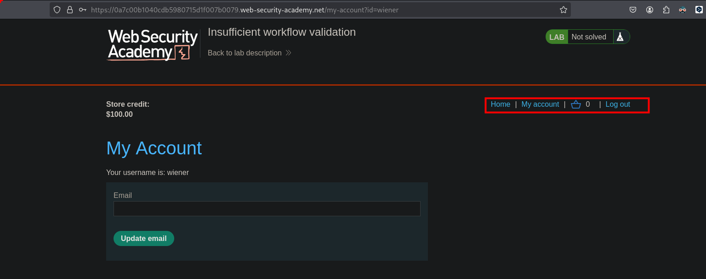Go to the Home link
The height and width of the screenshot is (279, 706).
tap(500, 104)
